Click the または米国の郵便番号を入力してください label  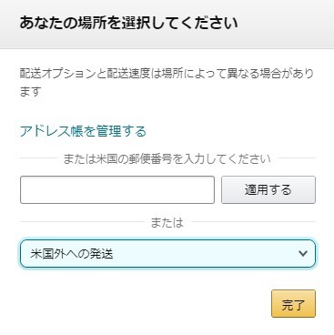coord(167,158)
